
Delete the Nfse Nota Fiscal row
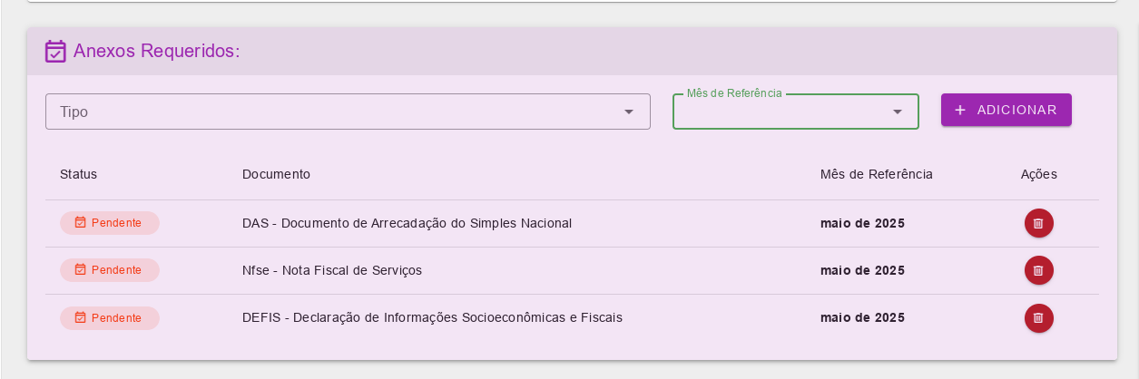pyautogui.click(x=1038, y=270)
